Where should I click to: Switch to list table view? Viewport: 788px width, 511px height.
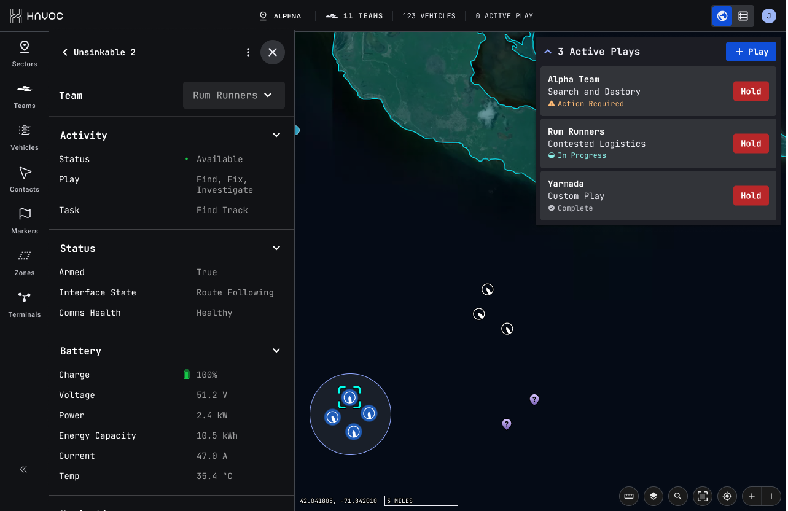(x=743, y=16)
